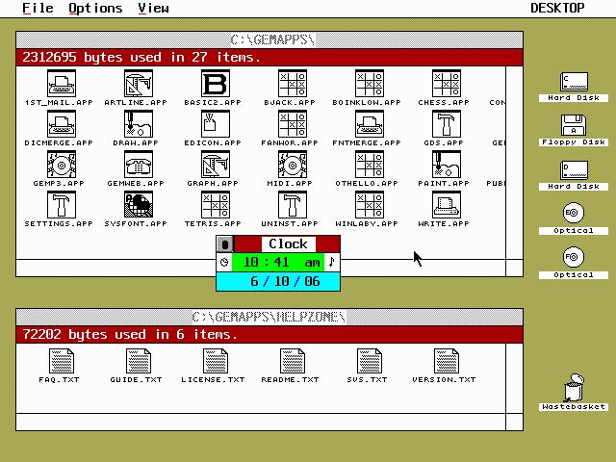Select the MIDI.APP icon
Screen dimensions: 616x462
pos(291,166)
